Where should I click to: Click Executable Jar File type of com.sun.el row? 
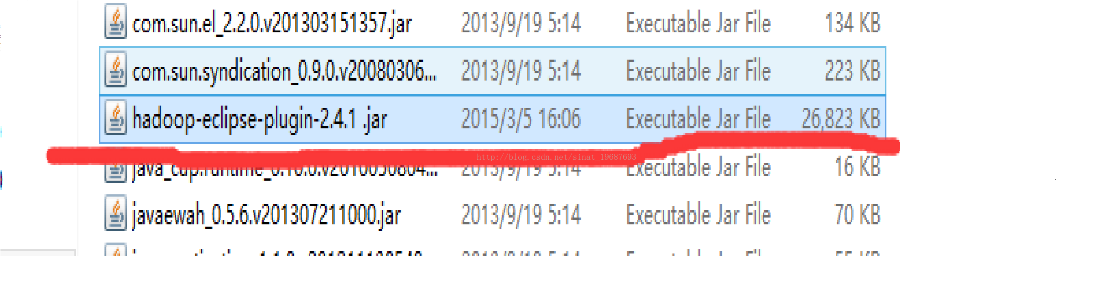click(x=698, y=23)
